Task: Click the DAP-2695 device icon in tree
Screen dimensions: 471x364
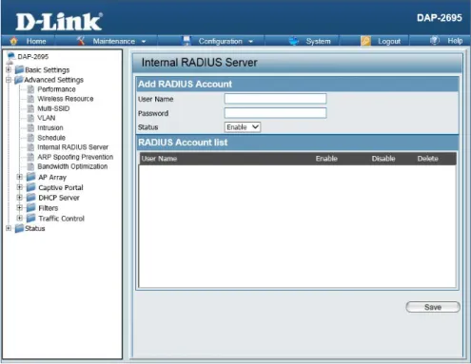Action: (x=11, y=57)
